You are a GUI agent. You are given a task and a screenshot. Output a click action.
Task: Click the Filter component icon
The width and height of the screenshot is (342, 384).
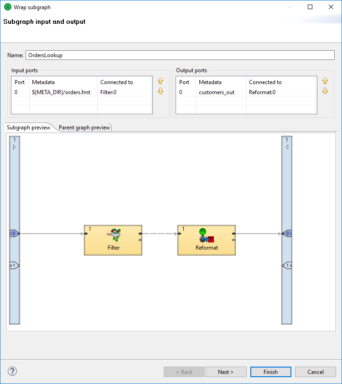click(114, 235)
